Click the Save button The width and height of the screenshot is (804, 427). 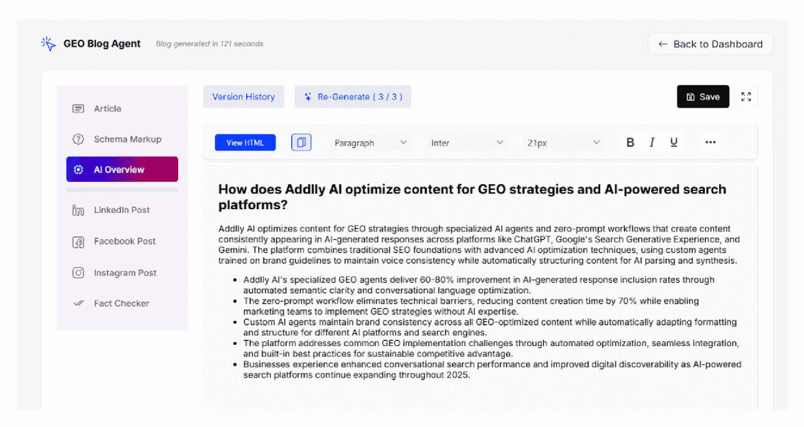tap(703, 96)
